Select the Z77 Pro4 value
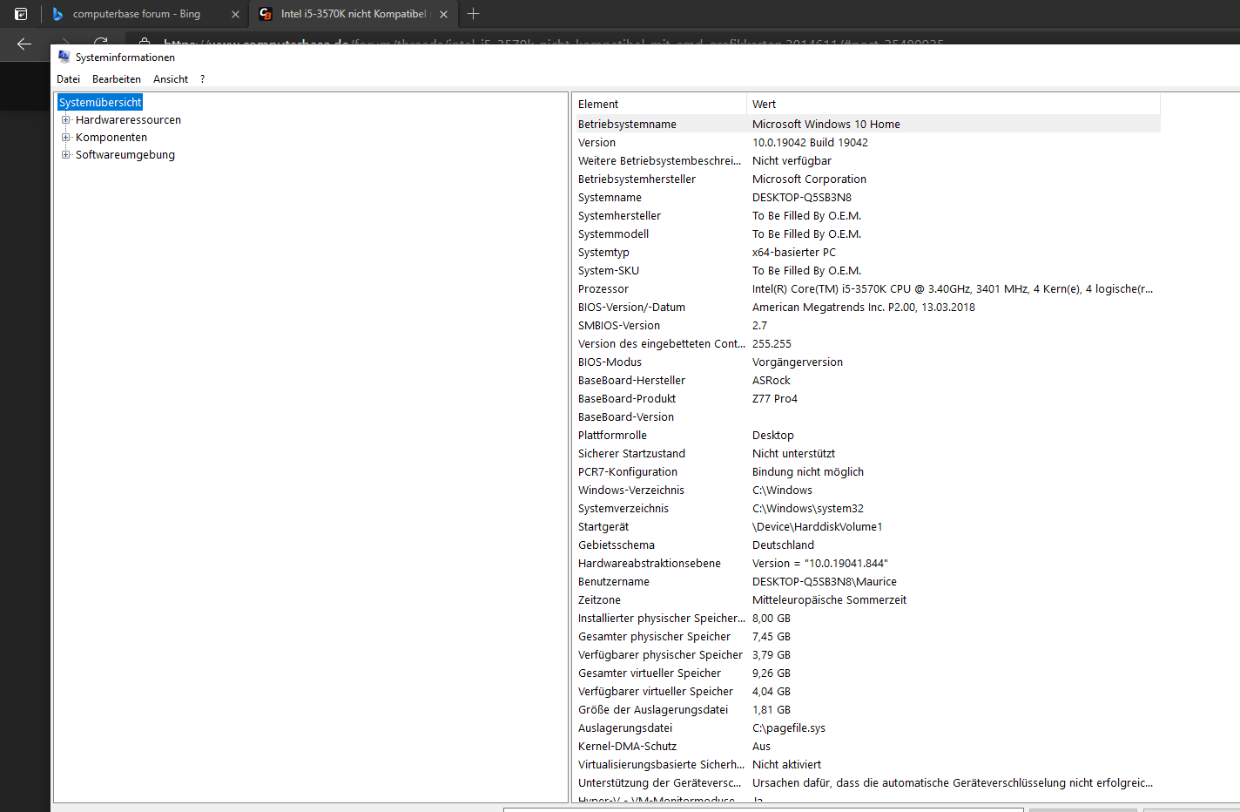 (x=775, y=399)
